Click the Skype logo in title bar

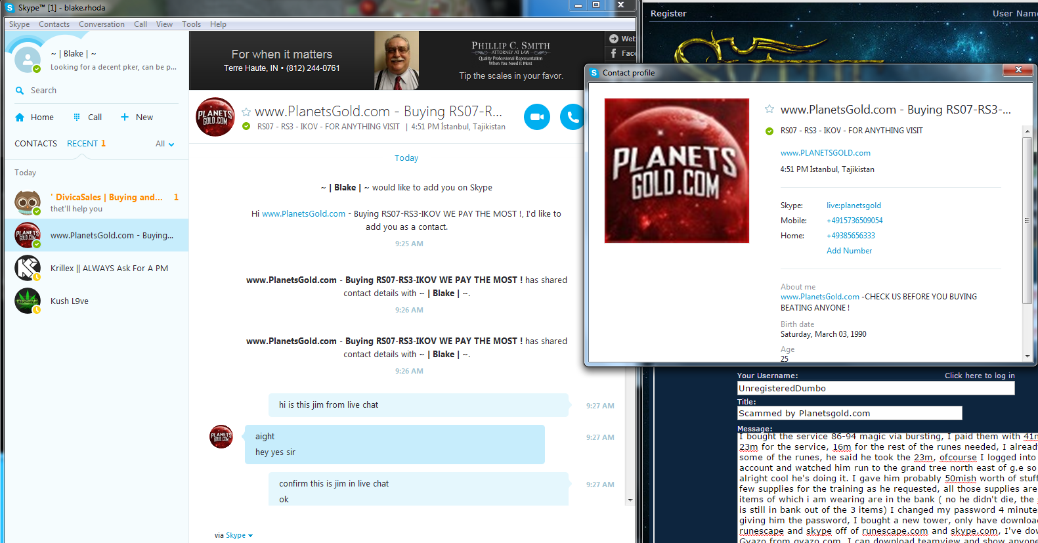(x=9, y=7)
